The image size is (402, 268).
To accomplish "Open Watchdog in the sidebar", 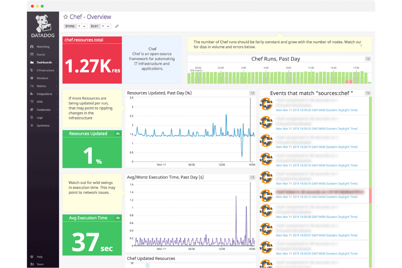I will coord(43,47).
